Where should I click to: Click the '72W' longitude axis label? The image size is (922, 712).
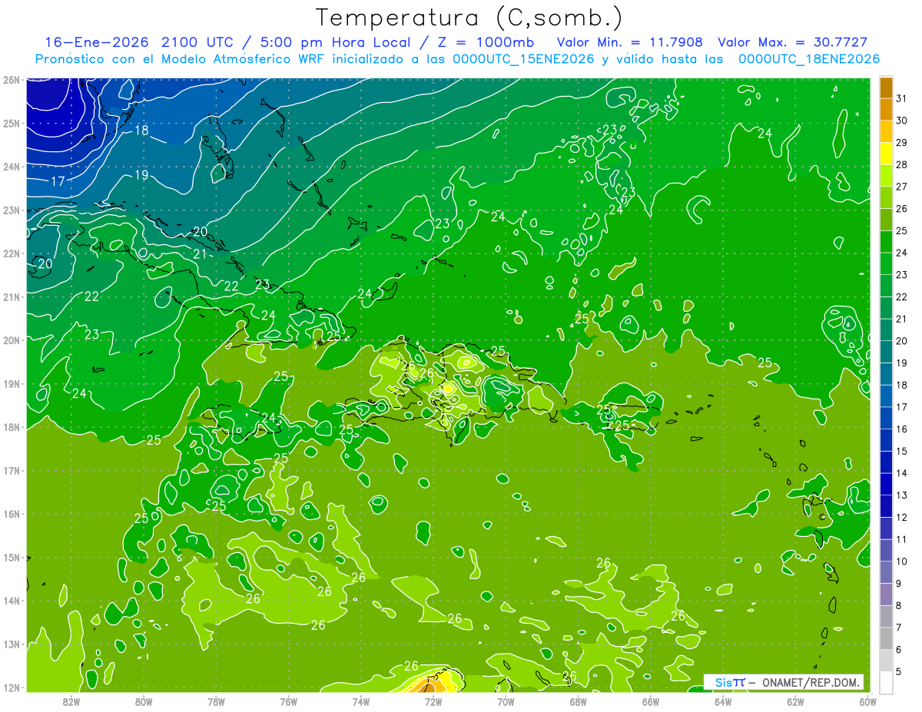433,701
